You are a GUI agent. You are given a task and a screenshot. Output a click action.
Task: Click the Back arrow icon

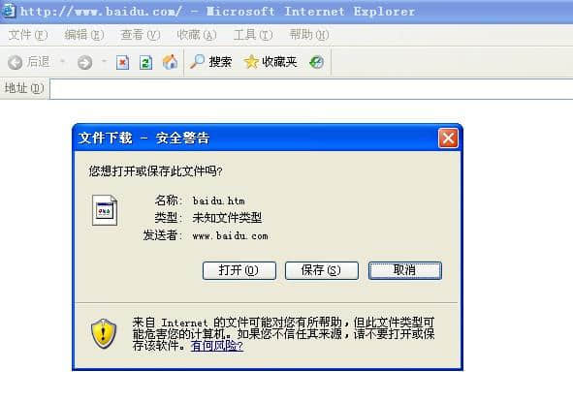(x=15, y=62)
